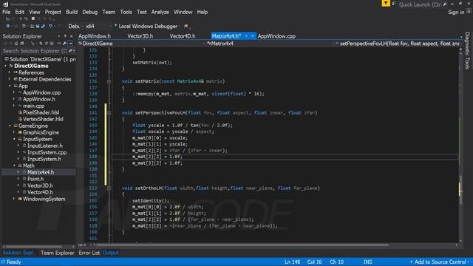Click the Save file toolbar icon
This screenshot has width=473, height=266.
point(38,27)
